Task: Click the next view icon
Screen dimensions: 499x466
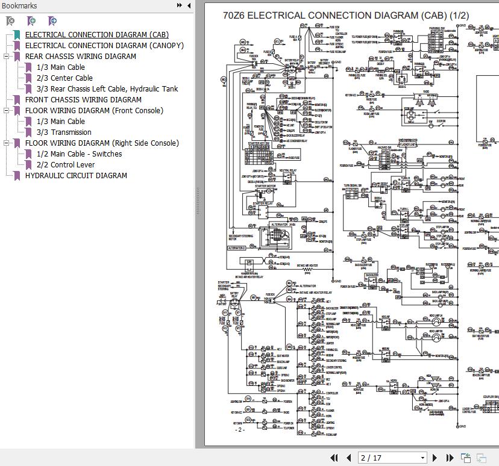Action: coord(482,458)
